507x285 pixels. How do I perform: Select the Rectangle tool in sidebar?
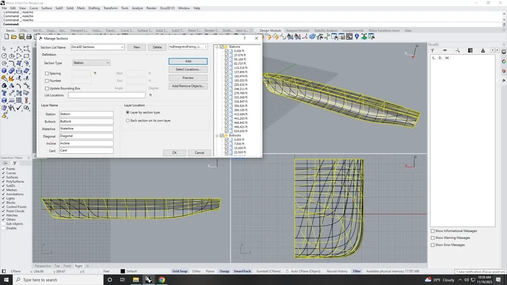(x=26, y=56)
